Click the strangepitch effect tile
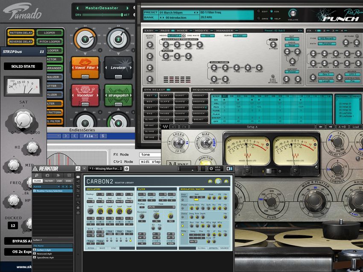363x272 pixels. pos(118,95)
